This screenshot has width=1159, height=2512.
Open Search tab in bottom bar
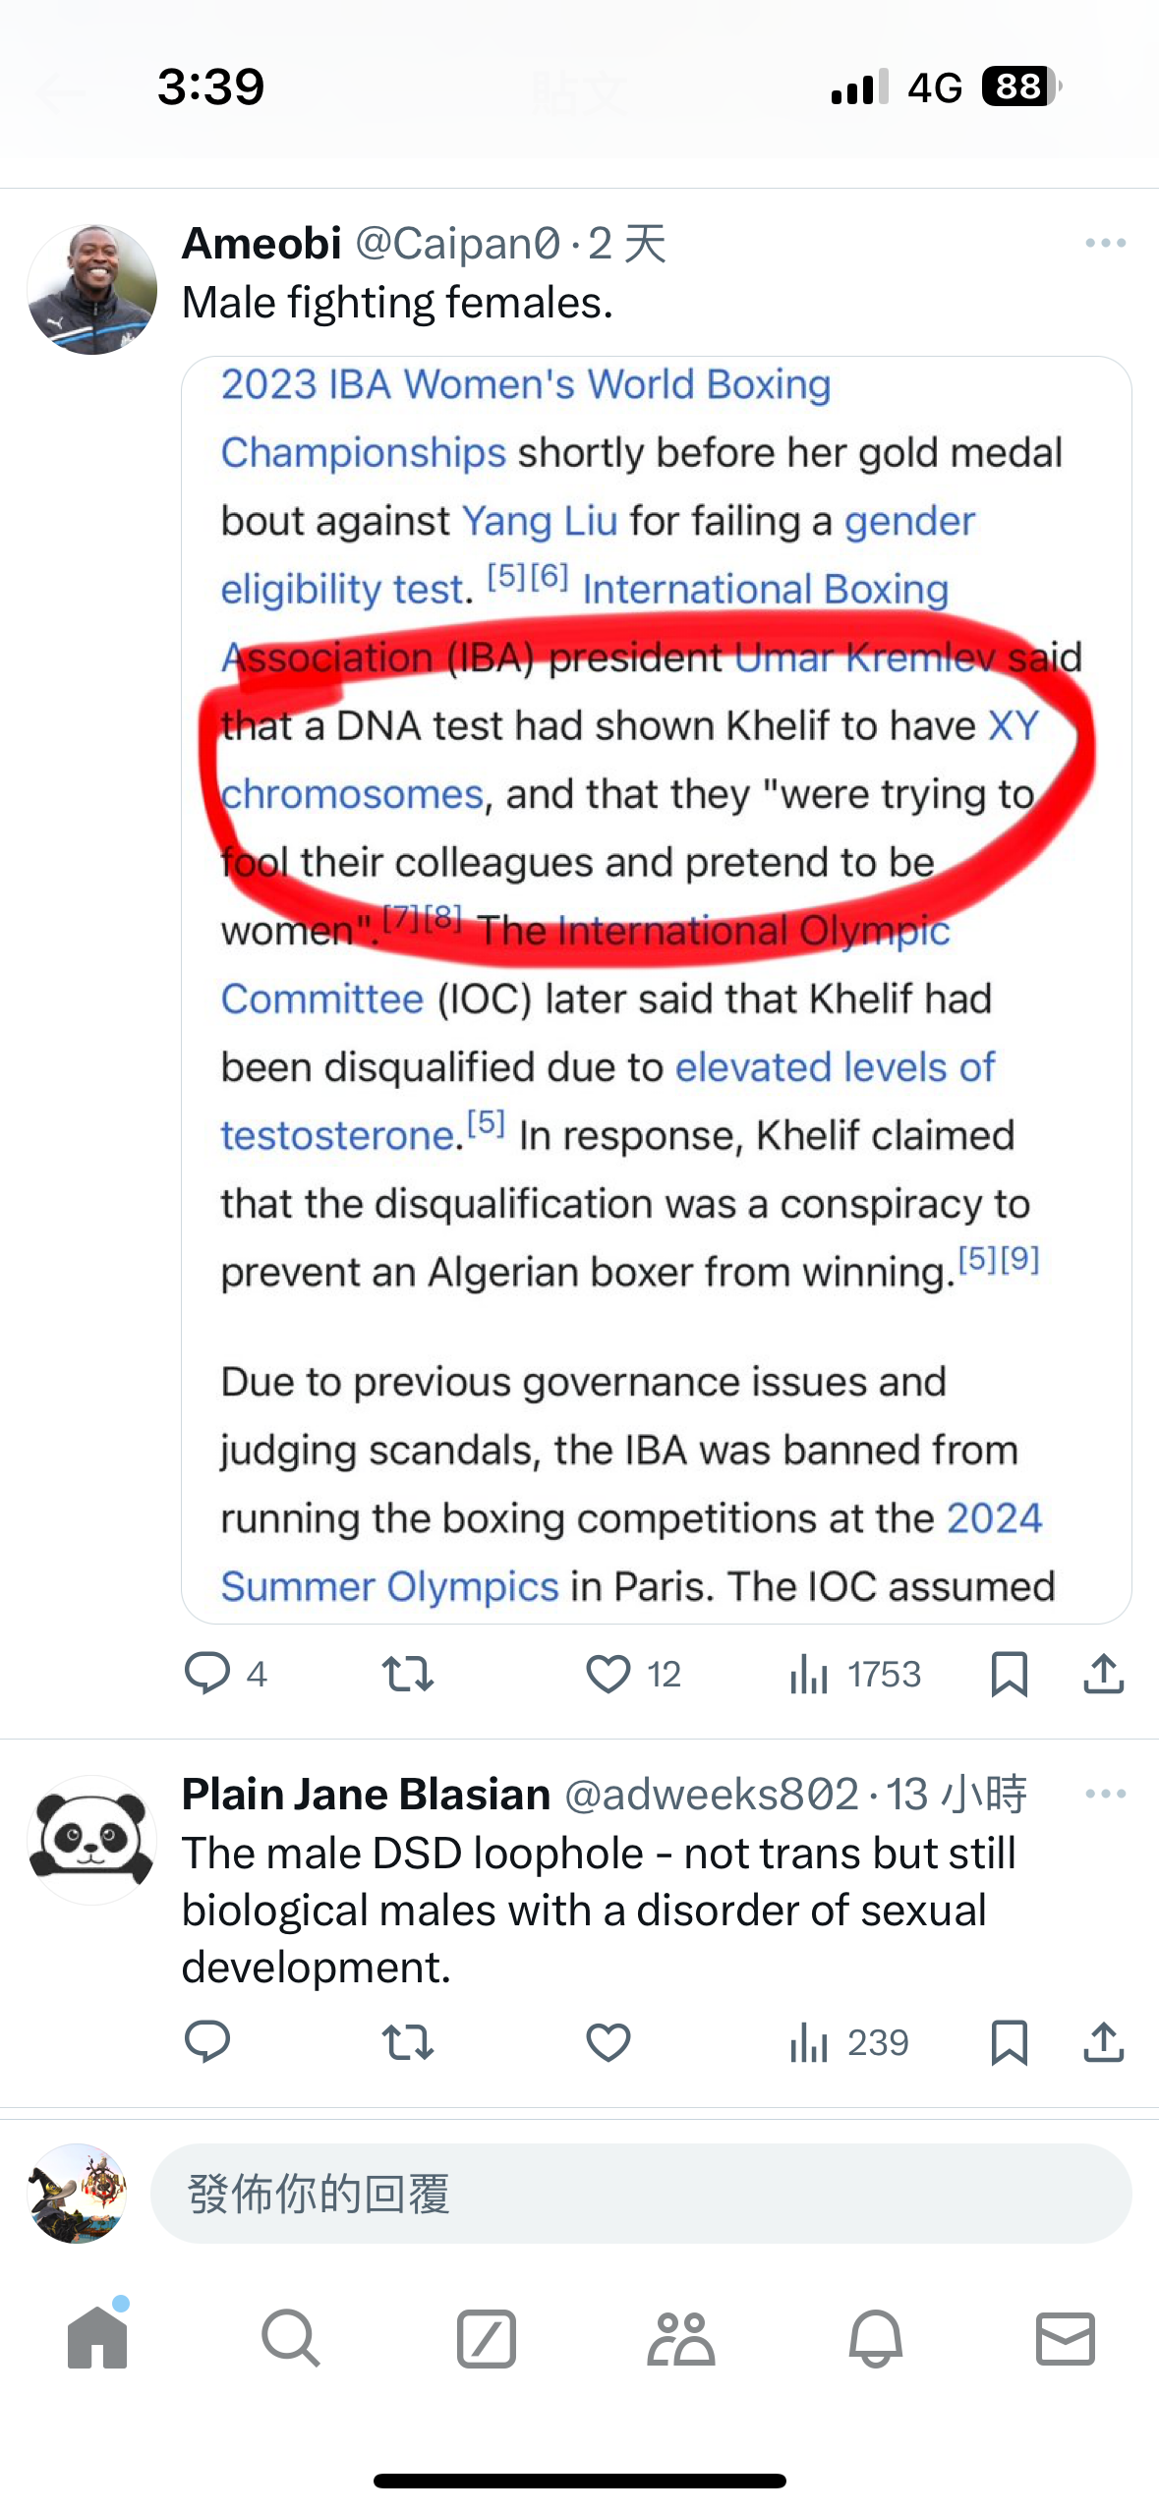[291, 2337]
